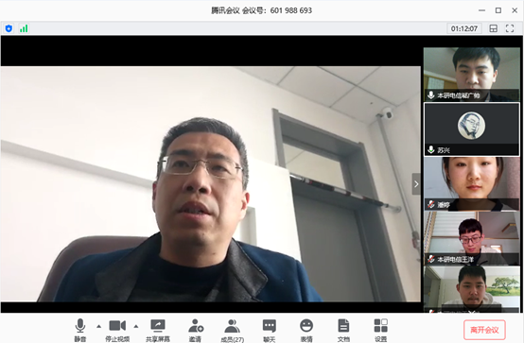Image resolution: width=524 pixels, height=343 pixels.
Task: Enter full screen mode
Action: tap(510, 28)
